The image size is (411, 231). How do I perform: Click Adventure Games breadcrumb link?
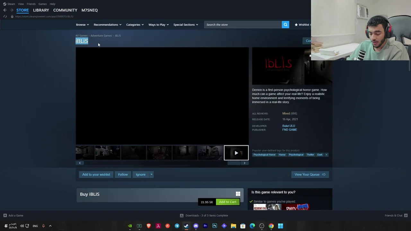101,36
